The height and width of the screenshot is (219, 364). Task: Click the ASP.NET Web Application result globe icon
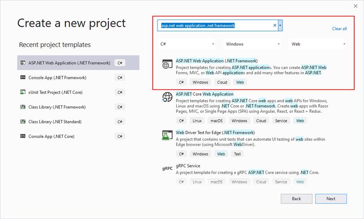pyautogui.click(x=167, y=64)
